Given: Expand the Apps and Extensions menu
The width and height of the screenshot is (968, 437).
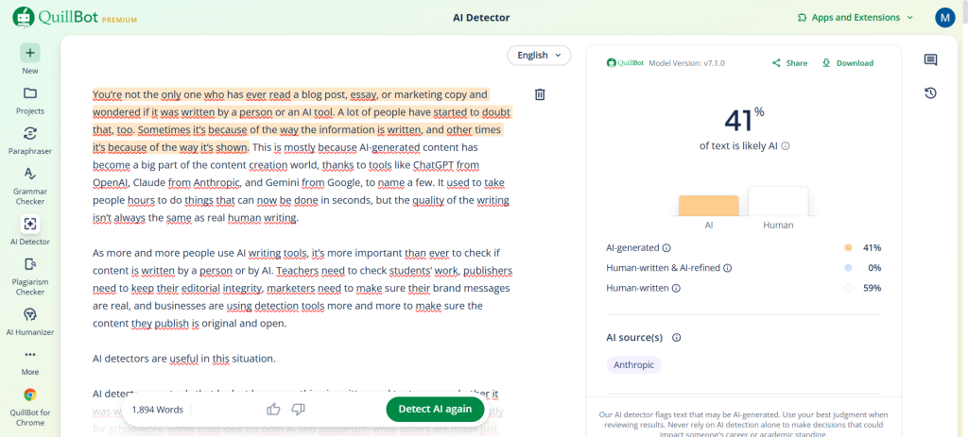Looking at the screenshot, I should (855, 17).
